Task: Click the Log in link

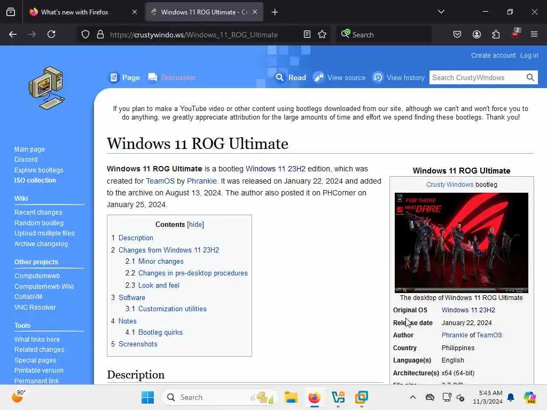Action: [529, 56]
